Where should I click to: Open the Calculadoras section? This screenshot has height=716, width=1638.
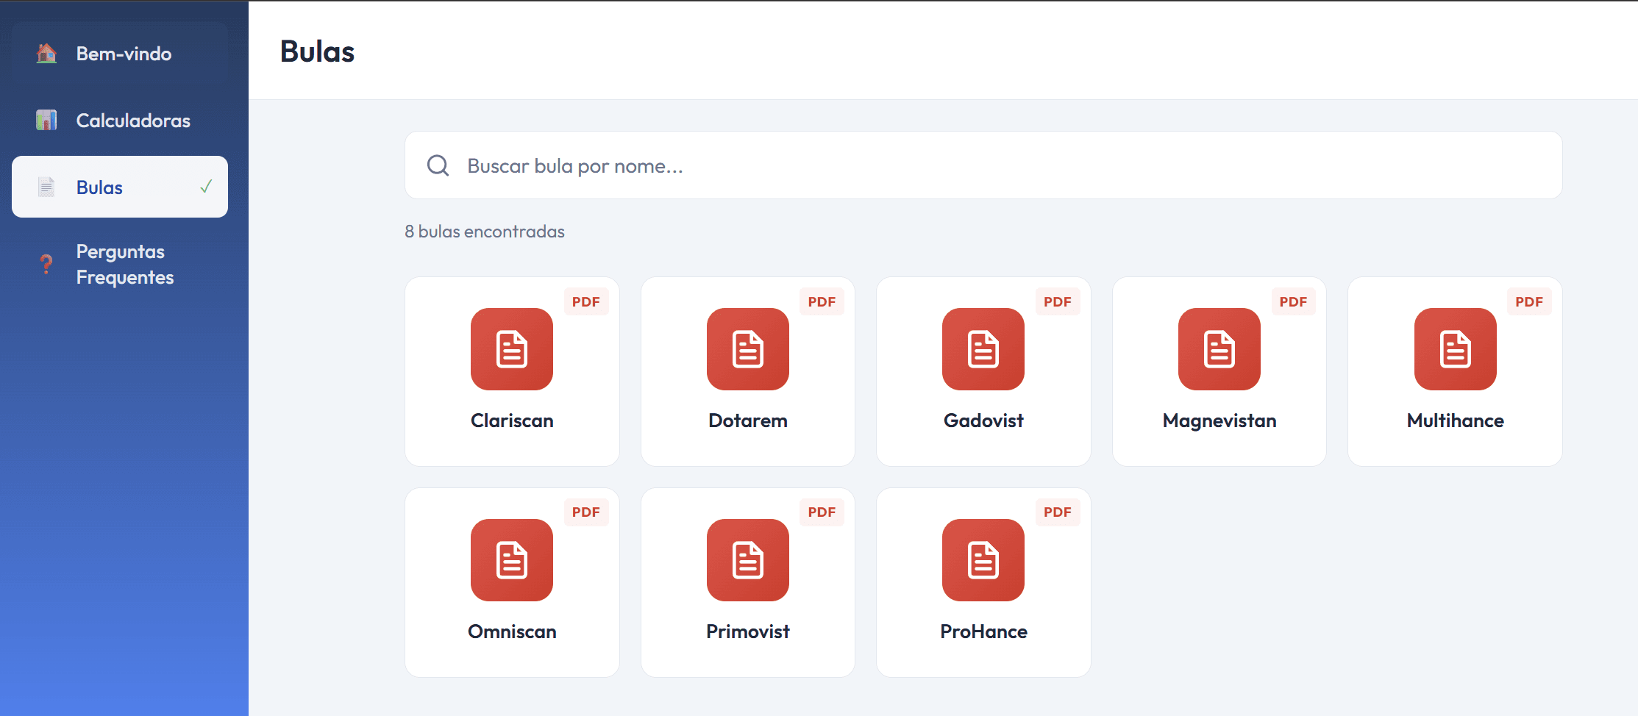pos(132,121)
